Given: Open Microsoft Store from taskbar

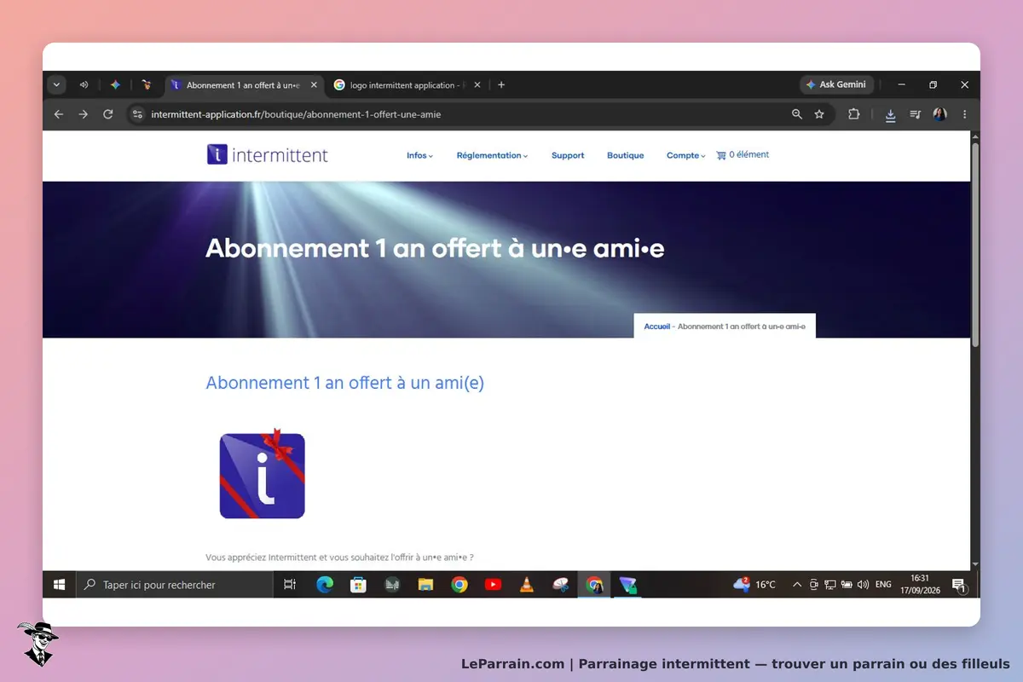Looking at the screenshot, I should tap(358, 585).
